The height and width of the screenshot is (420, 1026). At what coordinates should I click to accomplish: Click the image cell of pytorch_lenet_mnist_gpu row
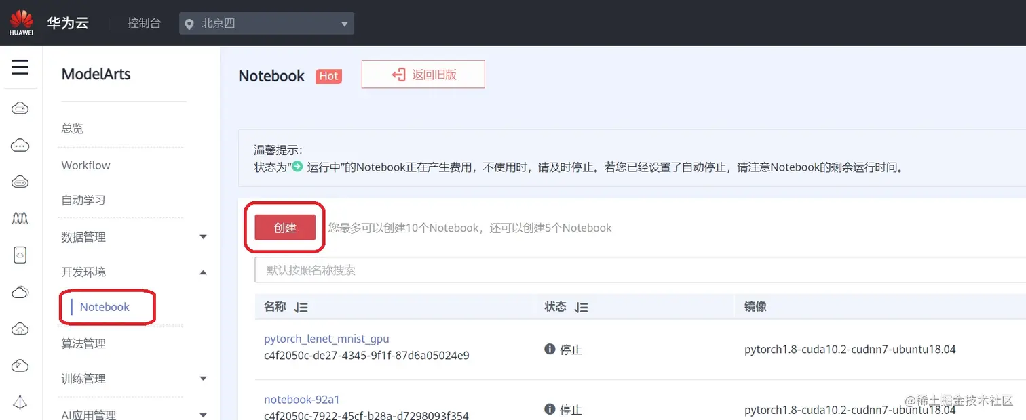[x=850, y=350]
